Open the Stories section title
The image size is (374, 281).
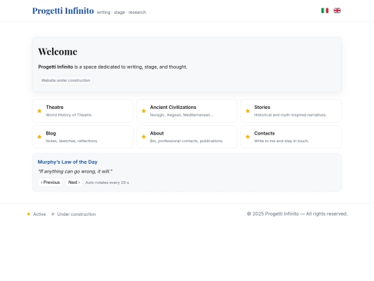pos(262,108)
